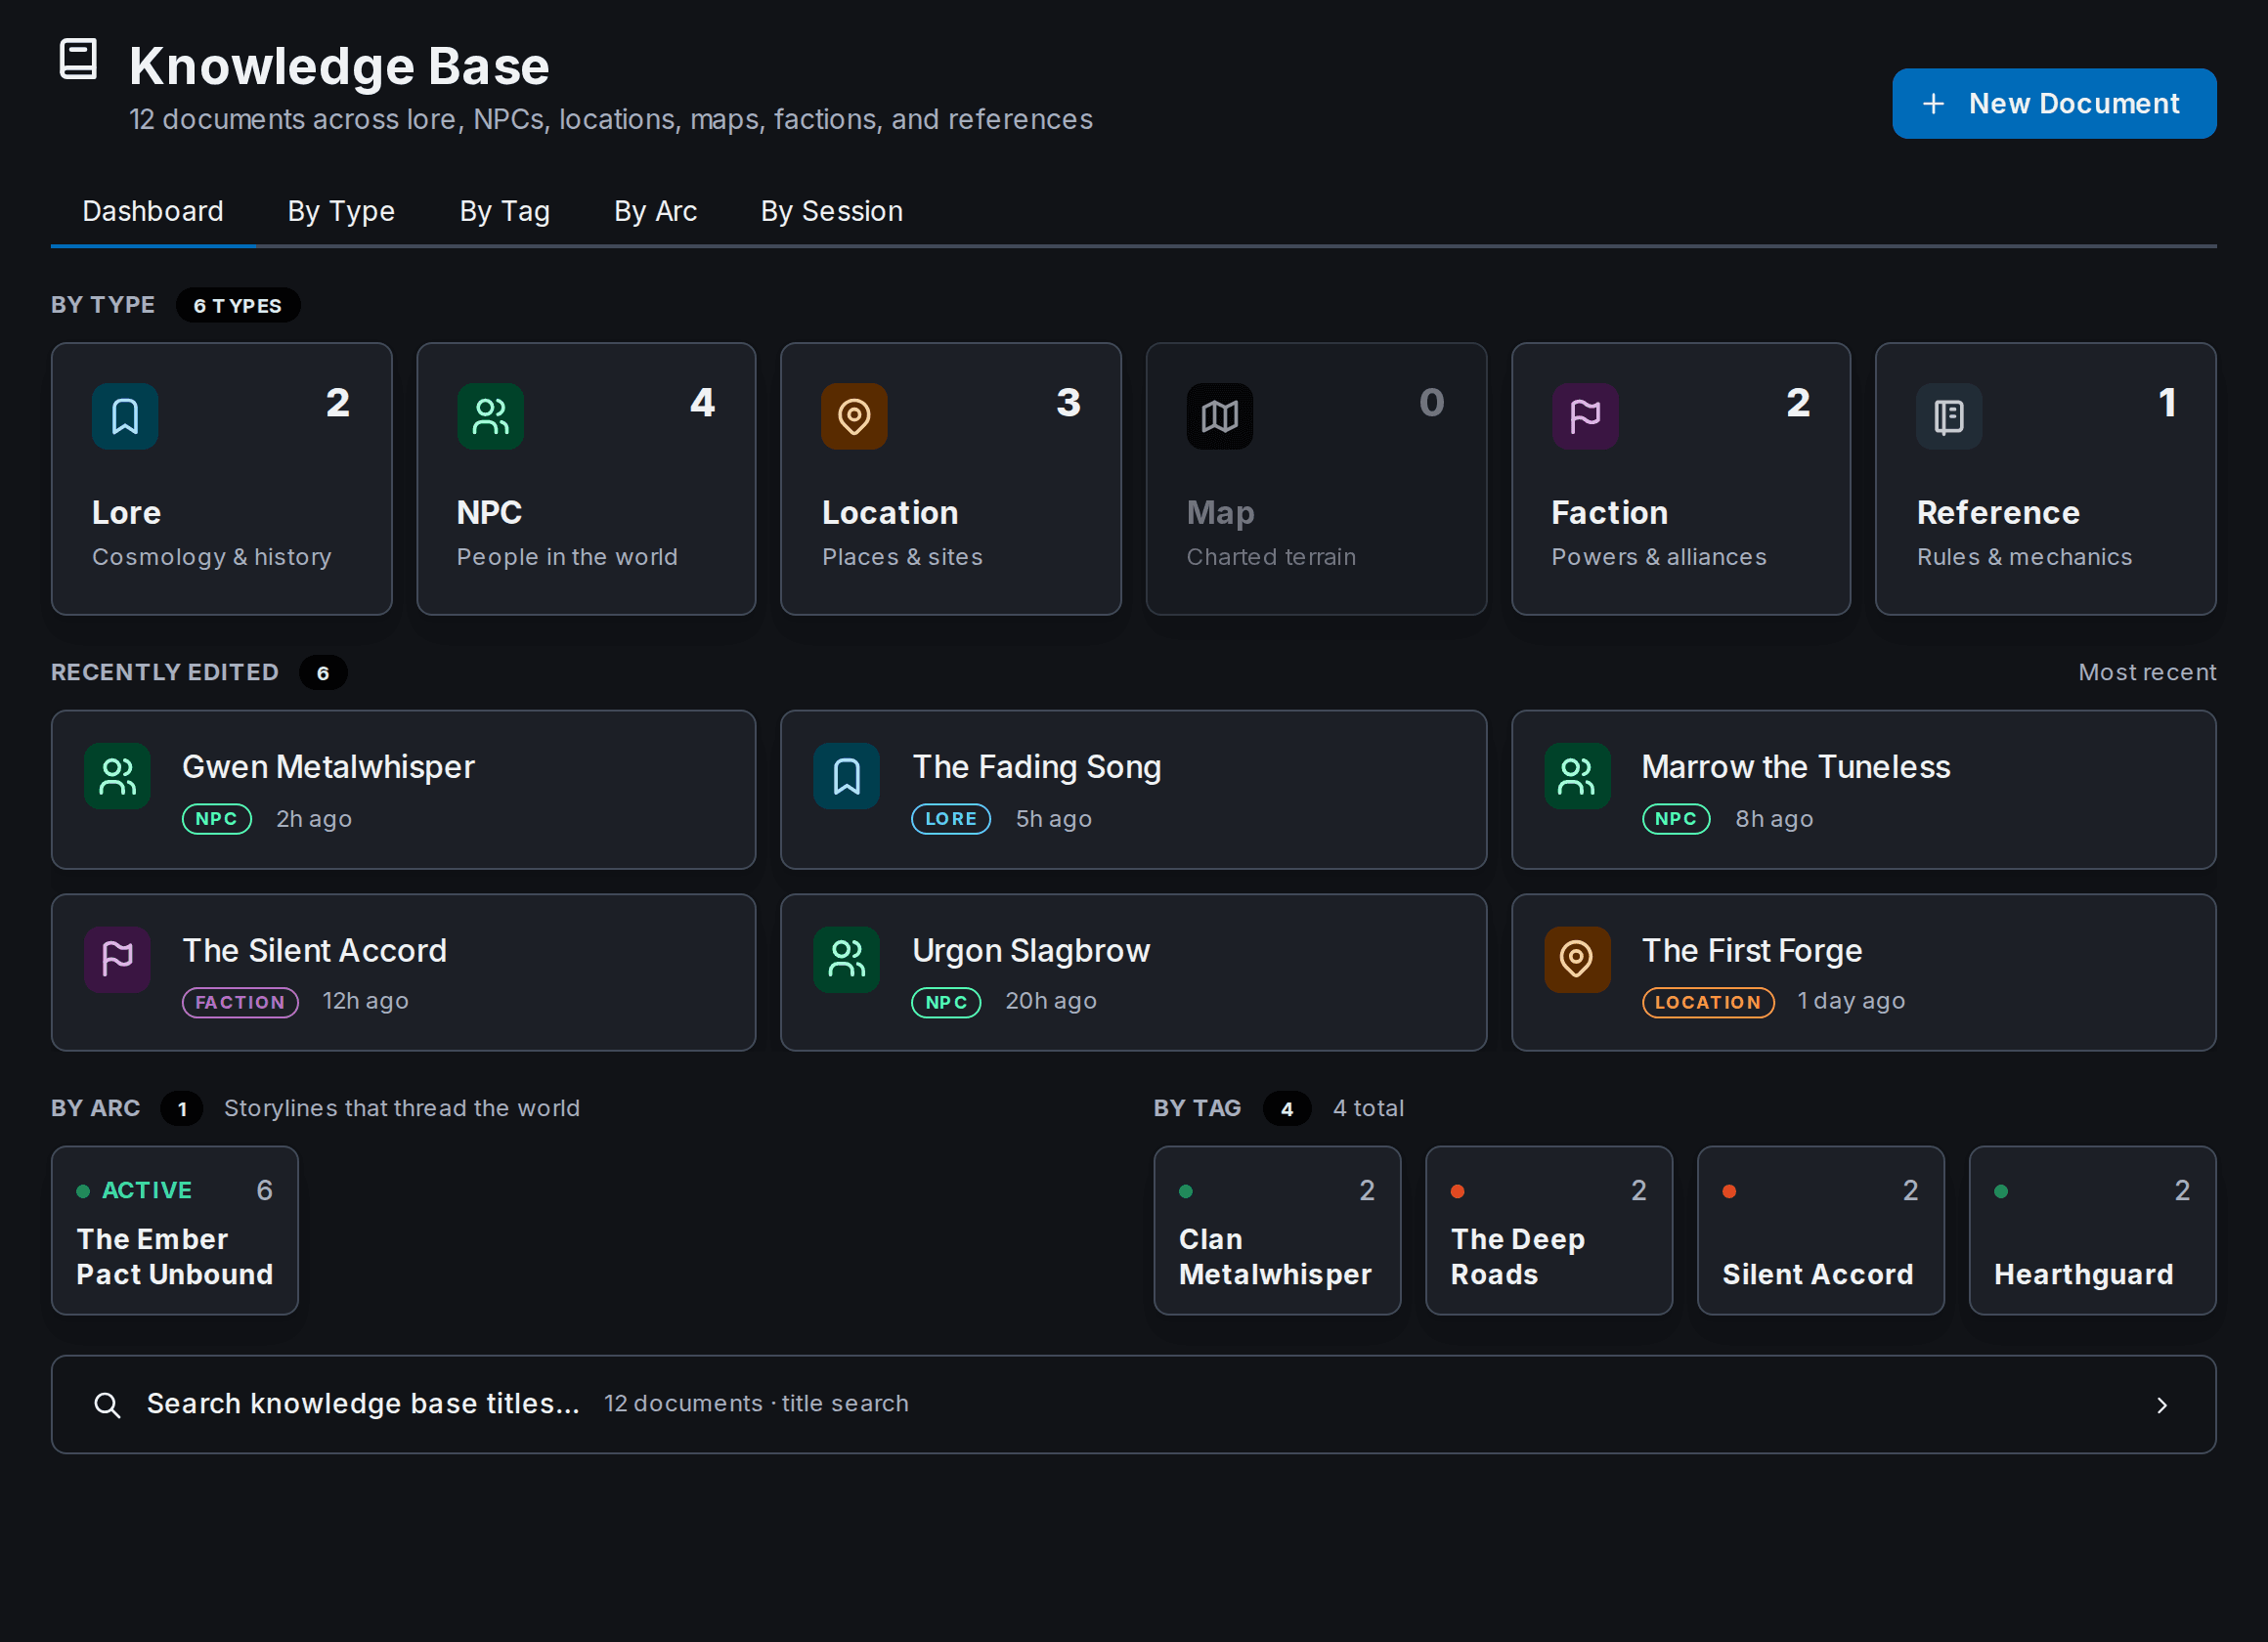Switch to the Dashboard tab
This screenshot has height=1642, width=2268.
click(153, 211)
